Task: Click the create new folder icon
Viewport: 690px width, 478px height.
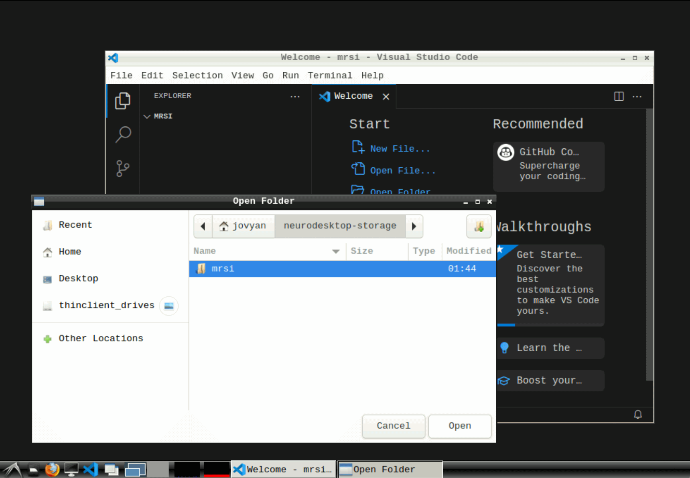Action: click(x=479, y=226)
